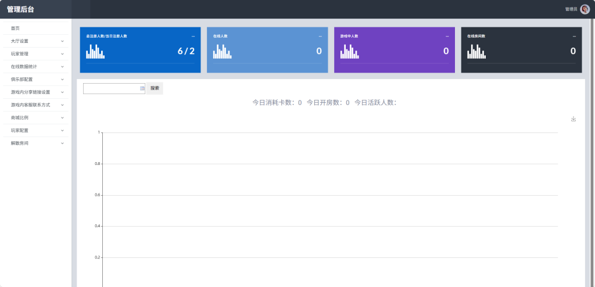Open the 俱乐部配置 menu item
Viewport: 595px width, 287px height.
point(35,80)
